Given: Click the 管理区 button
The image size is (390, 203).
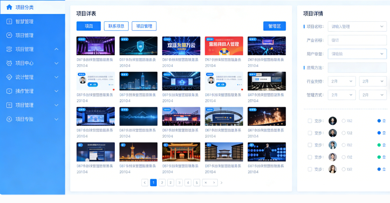Looking at the screenshot, I should [275, 26].
